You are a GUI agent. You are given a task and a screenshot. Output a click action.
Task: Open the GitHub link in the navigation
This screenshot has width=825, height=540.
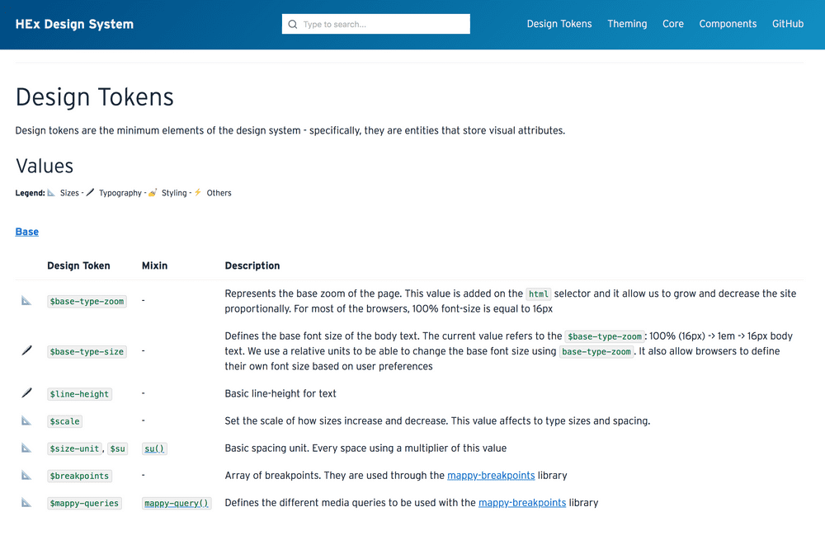(x=787, y=24)
